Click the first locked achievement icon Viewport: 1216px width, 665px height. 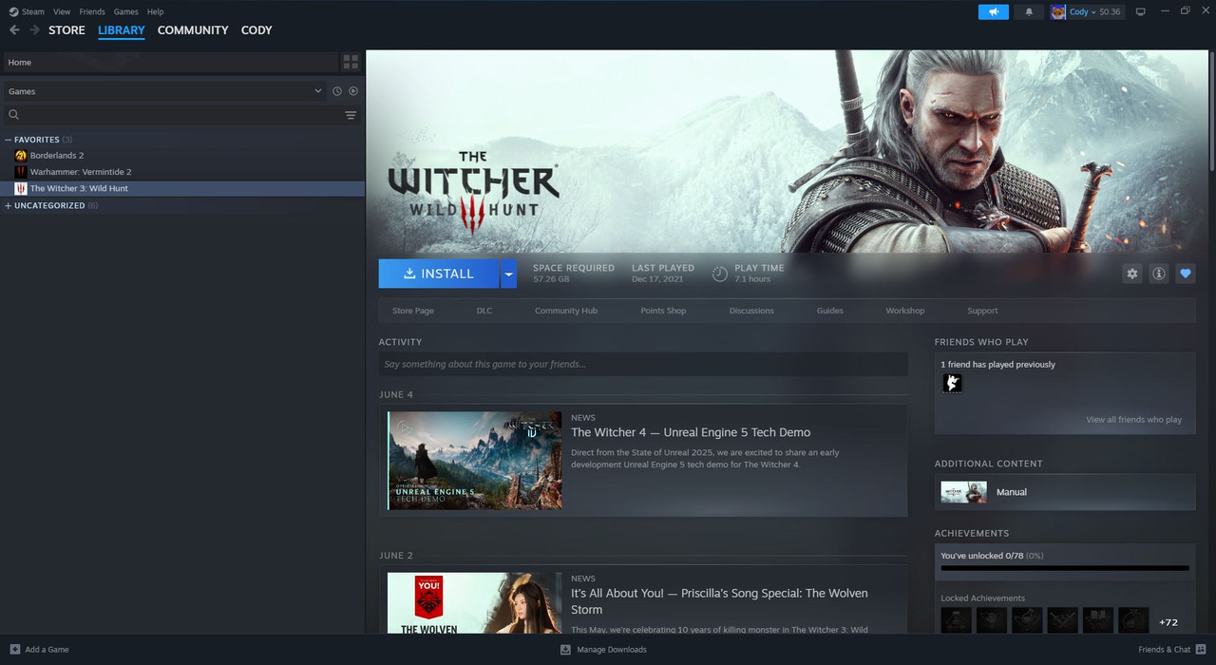[956, 620]
